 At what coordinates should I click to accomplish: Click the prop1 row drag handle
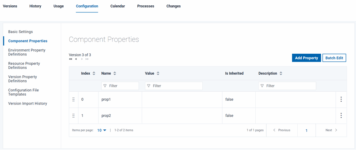(74, 100)
